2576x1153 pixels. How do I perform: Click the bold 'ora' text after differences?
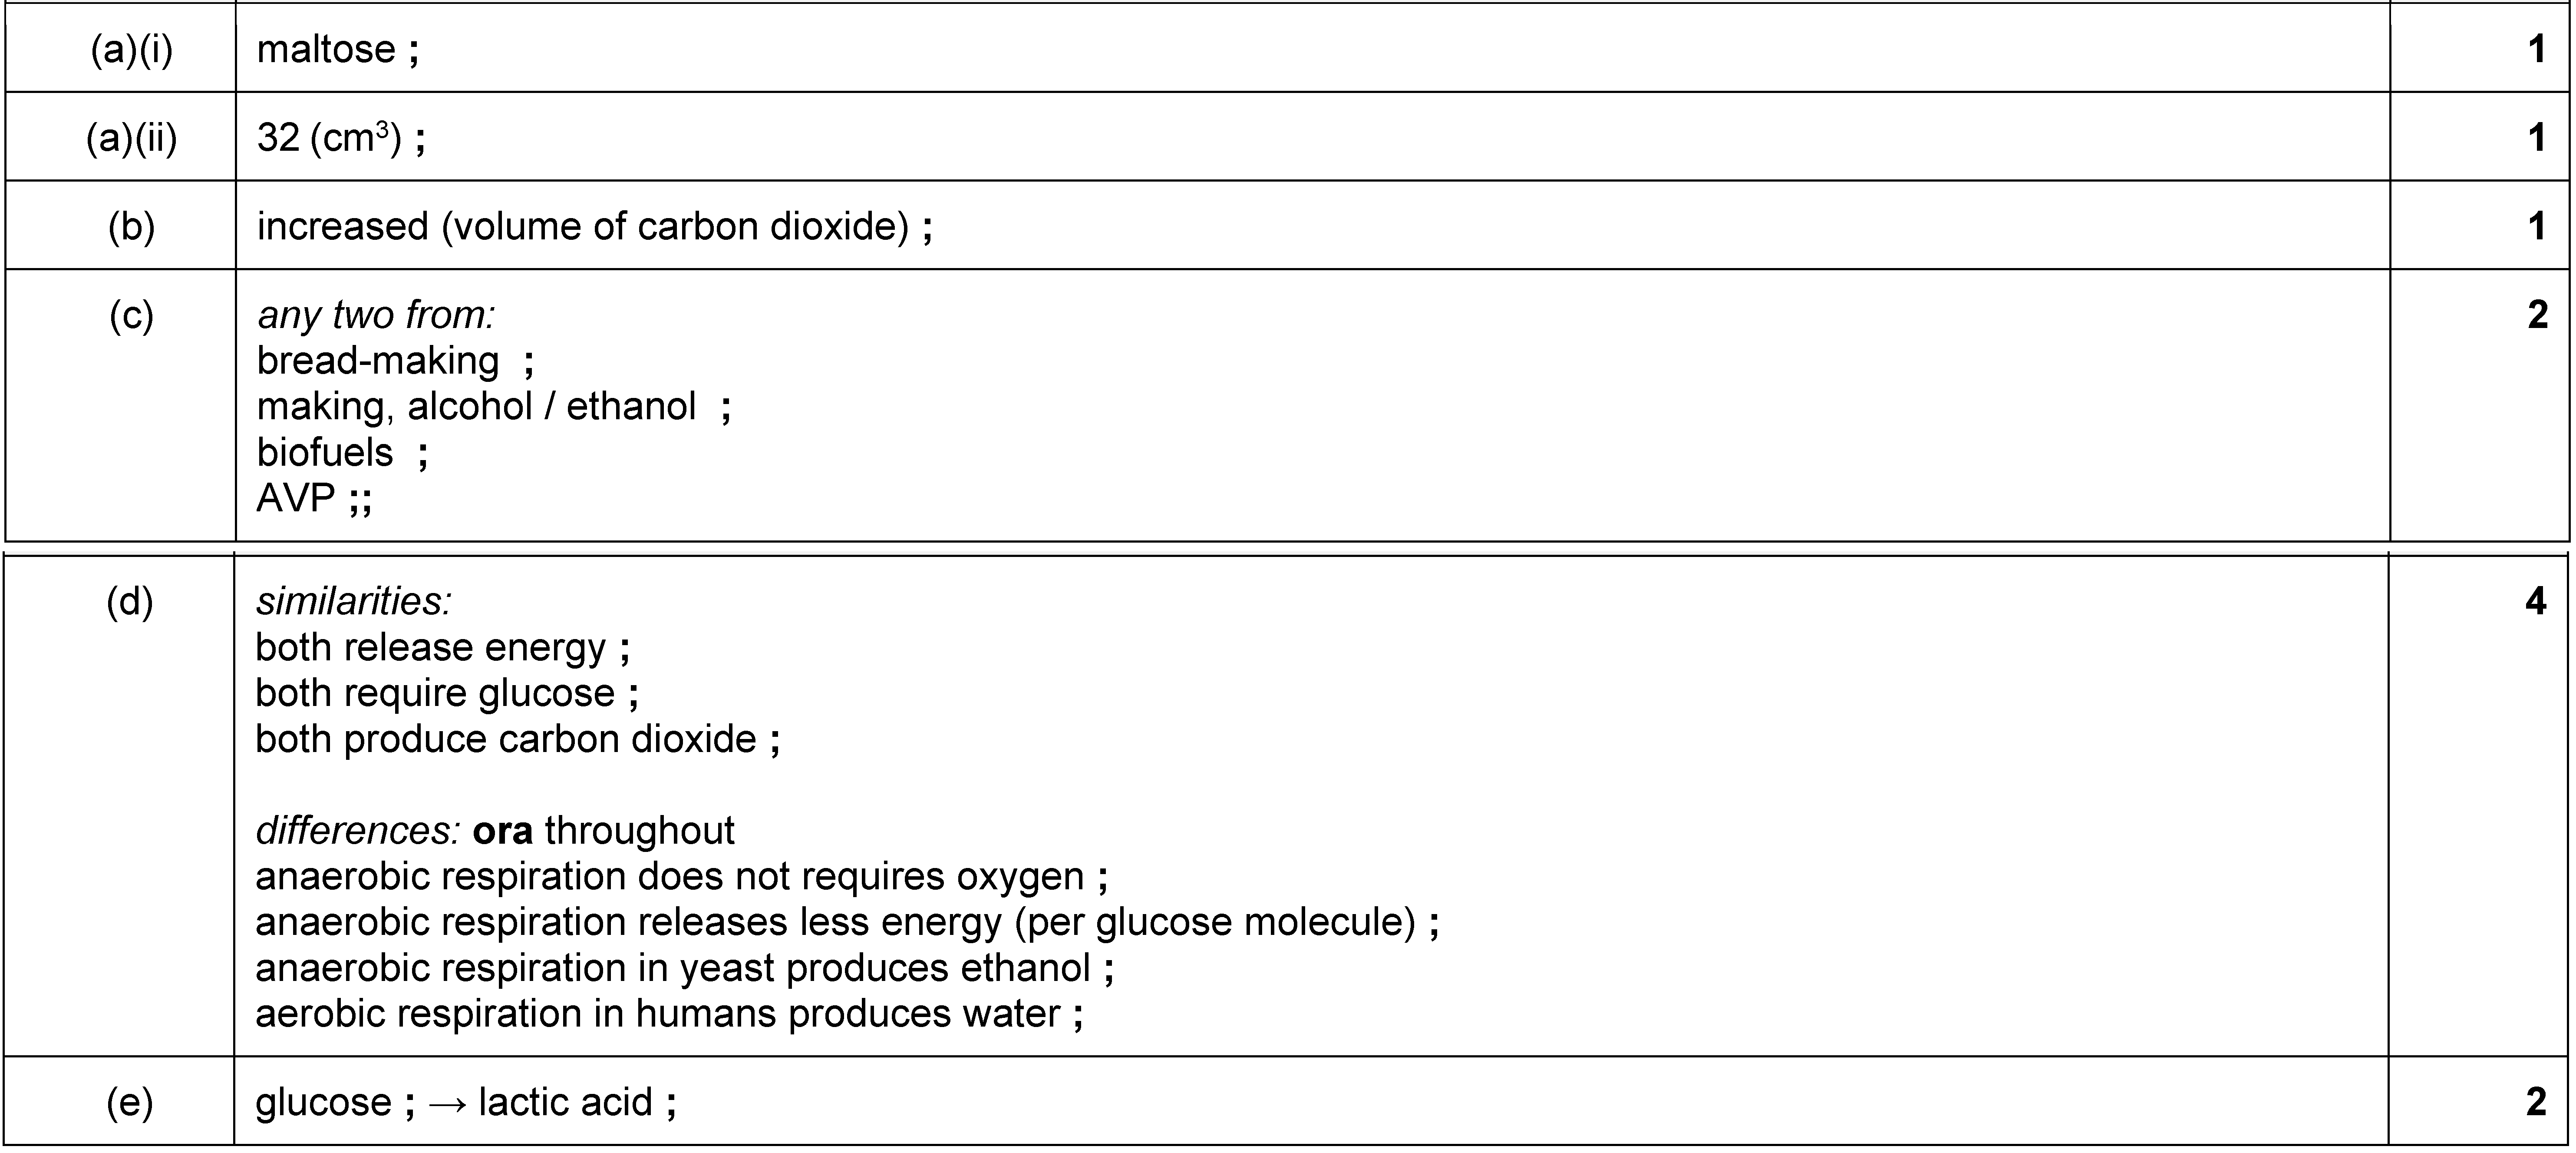pyautogui.click(x=503, y=831)
